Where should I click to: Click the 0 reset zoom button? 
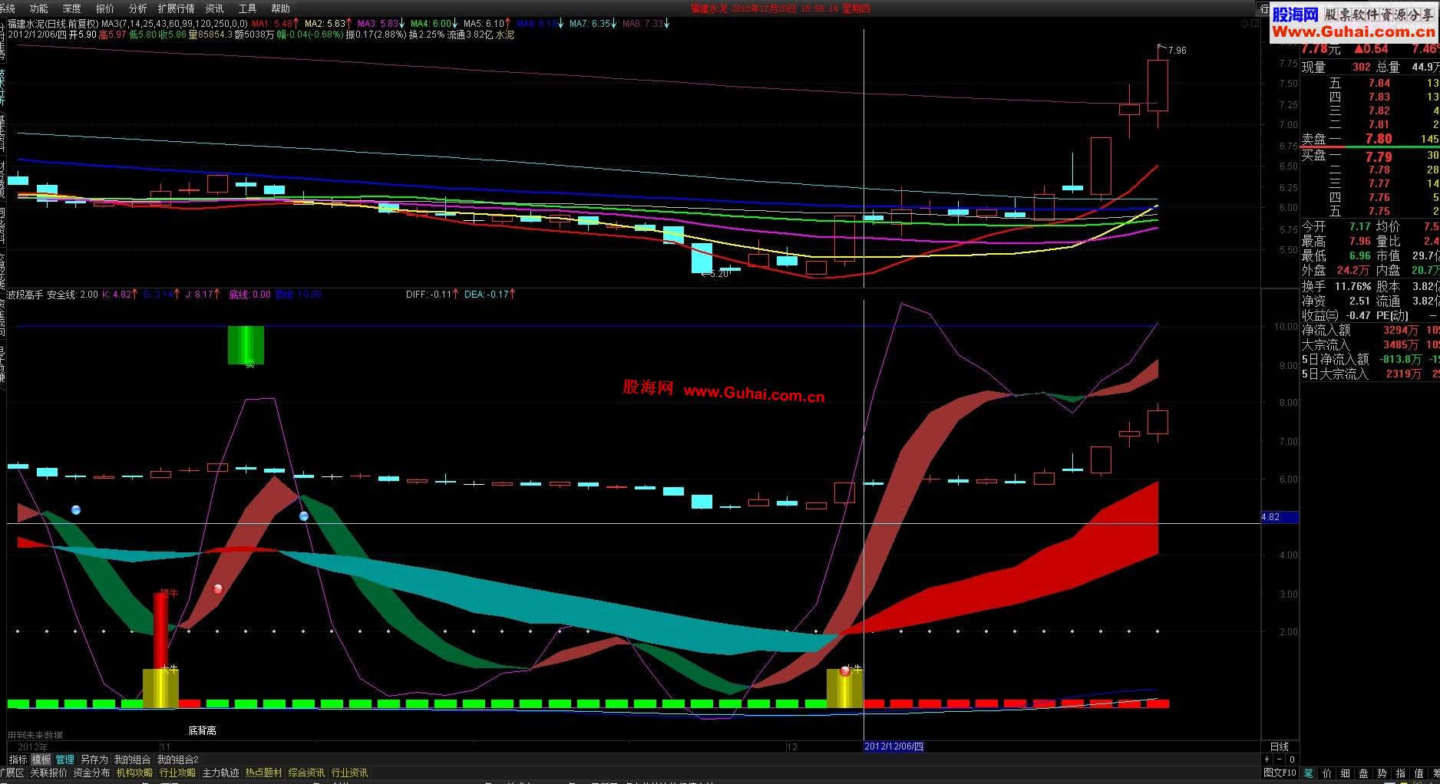click(x=1292, y=759)
